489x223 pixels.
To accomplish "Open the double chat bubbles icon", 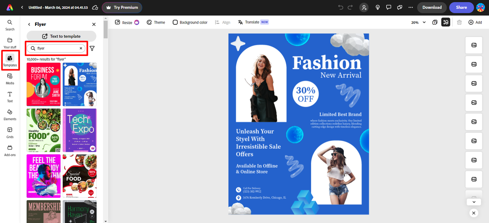I will (400, 7).
